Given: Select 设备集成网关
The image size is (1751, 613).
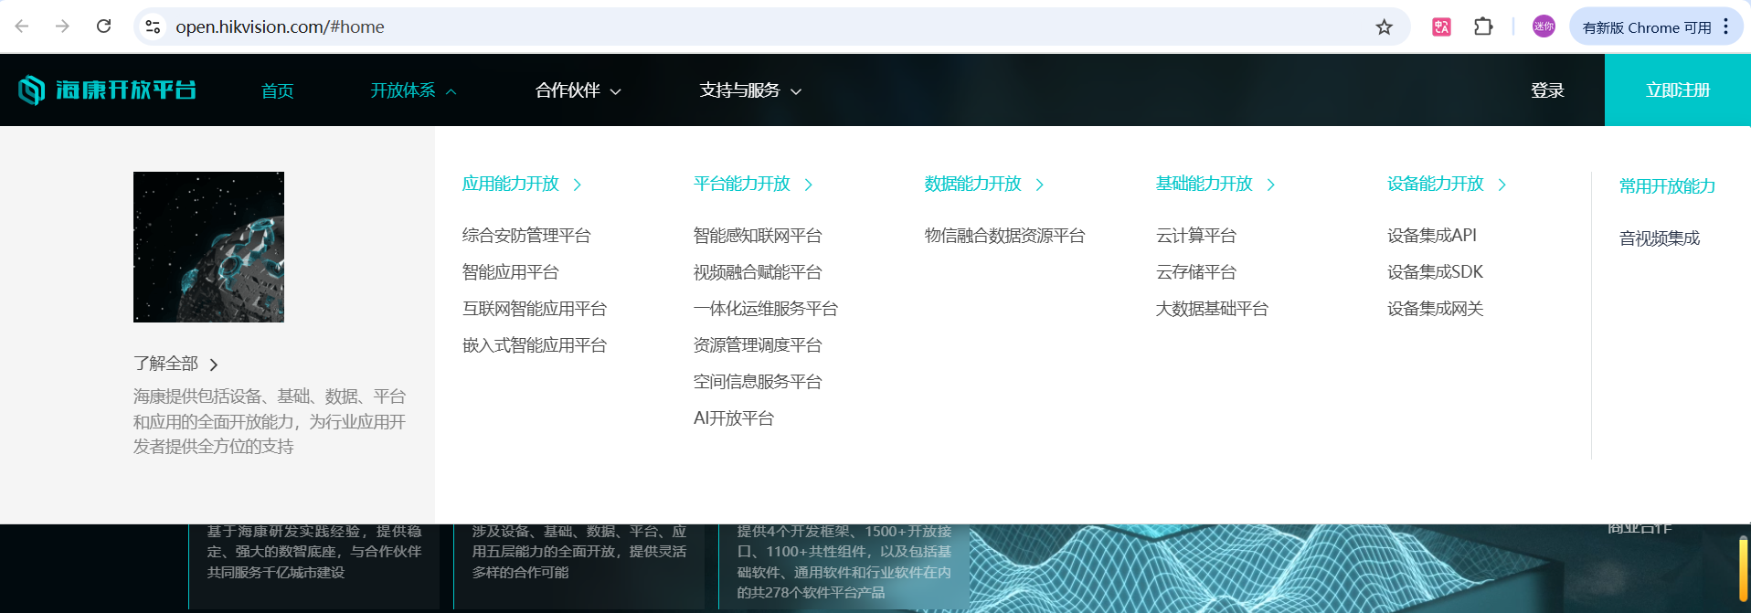Looking at the screenshot, I should click(1435, 309).
